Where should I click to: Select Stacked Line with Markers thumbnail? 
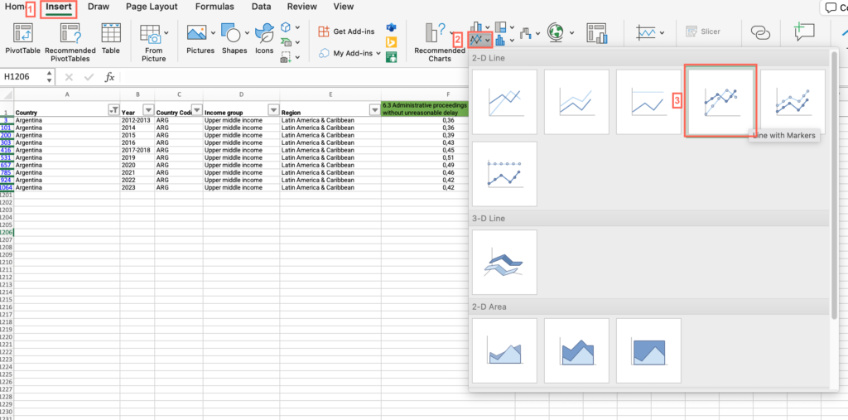click(x=793, y=102)
